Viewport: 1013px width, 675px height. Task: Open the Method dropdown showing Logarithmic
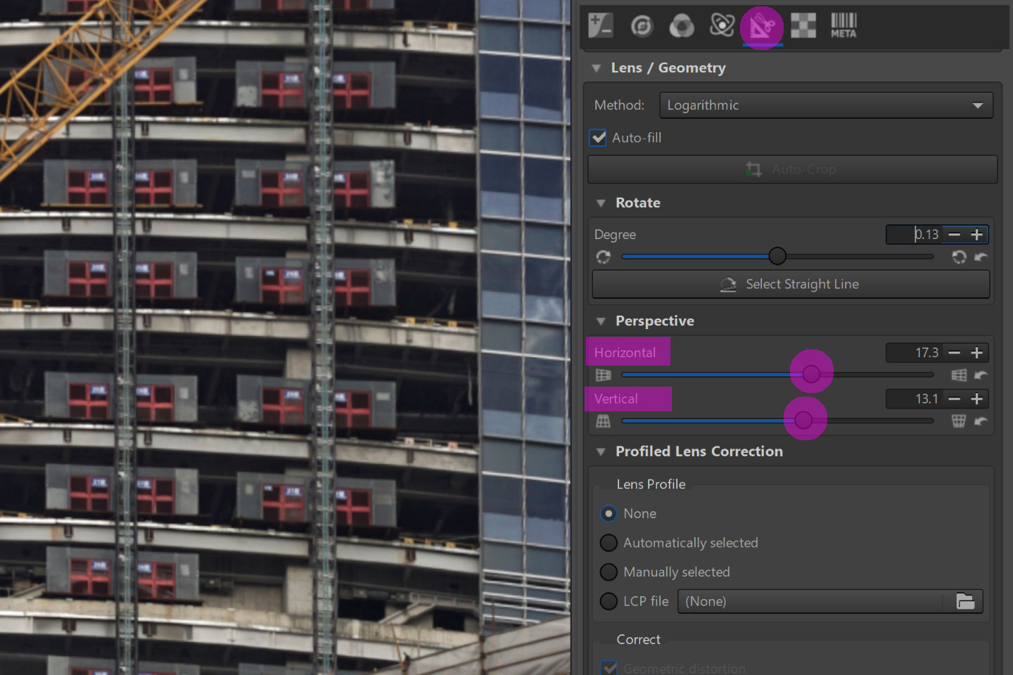(826, 105)
